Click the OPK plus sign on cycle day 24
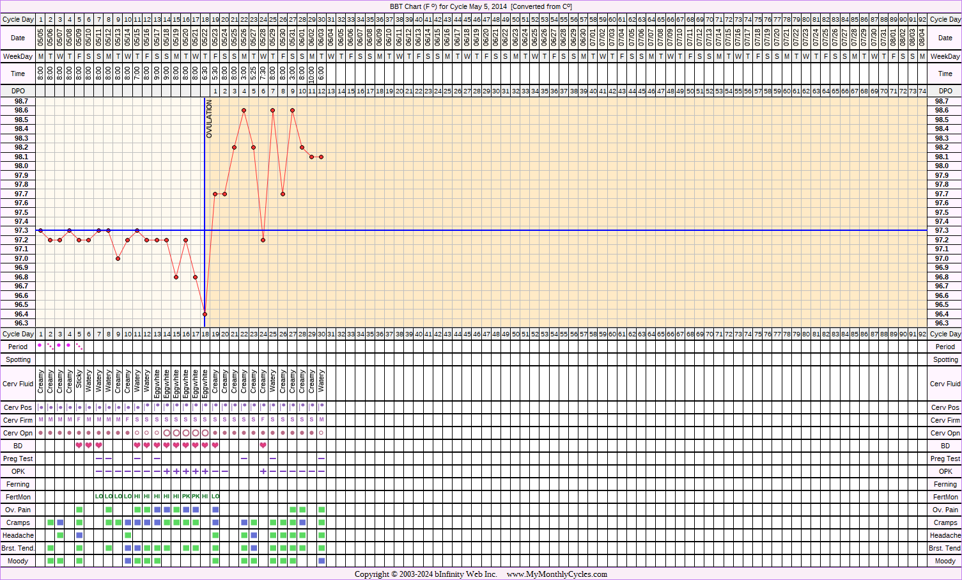This screenshot has width=962, height=580. (263, 471)
